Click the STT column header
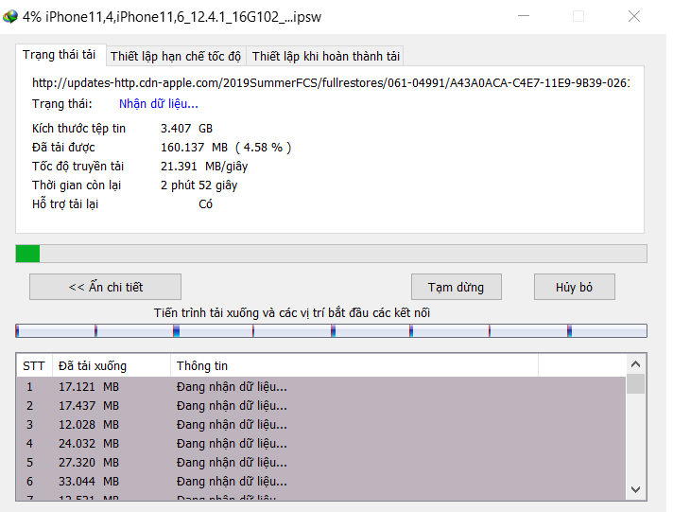 pos(34,366)
